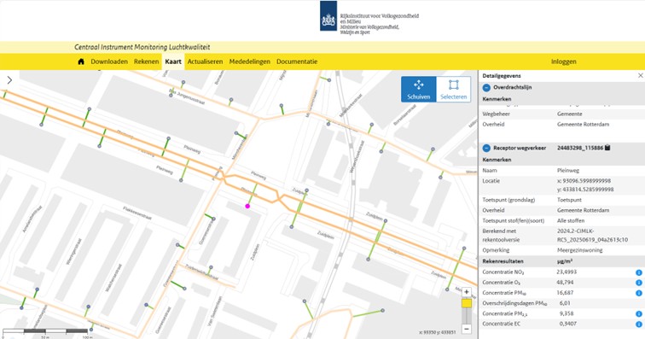Select the Overschrijdingsdagen value 6,01

pyautogui.click(x=565, y=303)
